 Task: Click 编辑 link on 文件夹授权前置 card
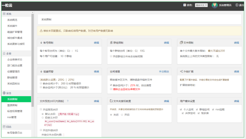[166, 101]
